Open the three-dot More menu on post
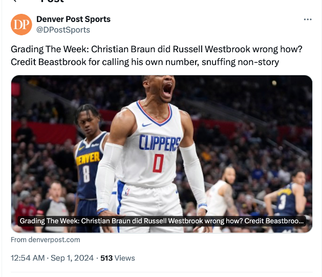322x277 pixels. (307, 19)
